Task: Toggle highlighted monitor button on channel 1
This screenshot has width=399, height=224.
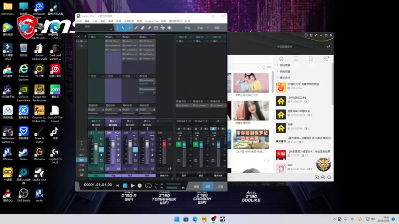Action: (101, 150)
